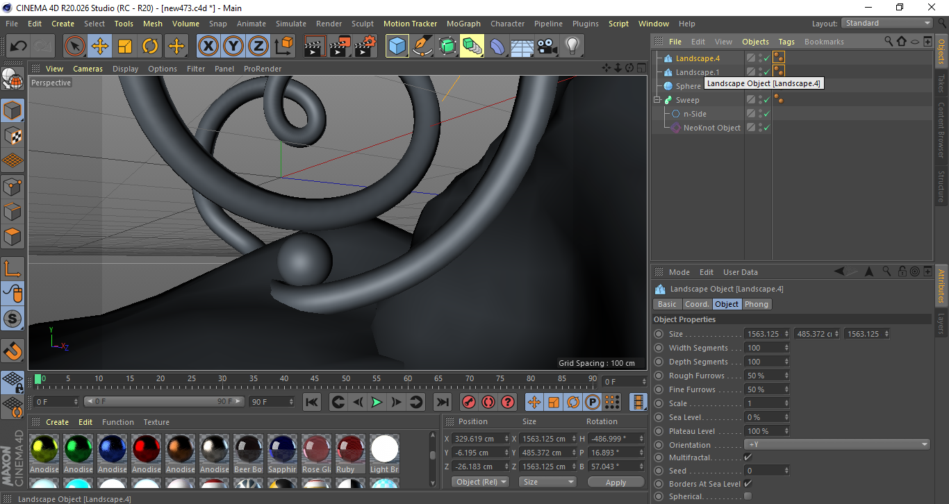Viewport: 949px width, 504px height.
Task: Select Edges mode in left toolbar
Action: [13, 211]
